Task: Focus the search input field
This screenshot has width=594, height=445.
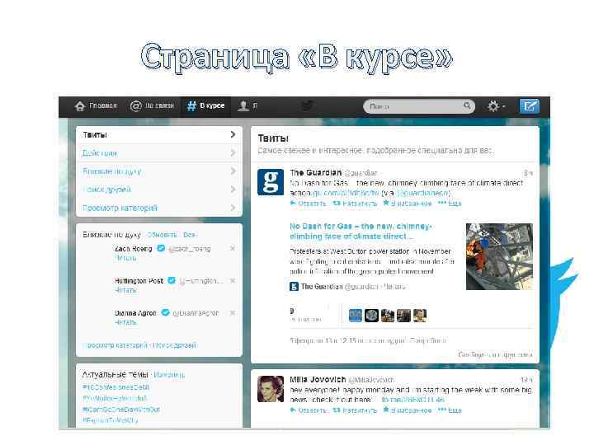Action: point(418,106)
